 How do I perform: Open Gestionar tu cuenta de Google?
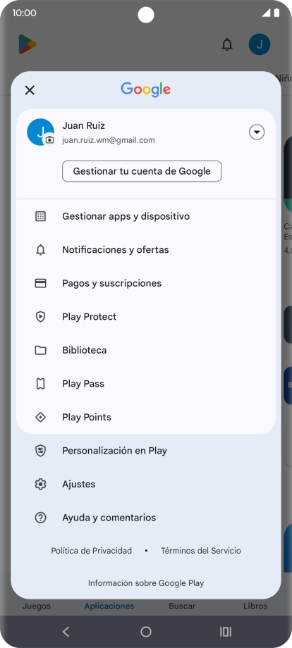click(x=142, y=171)
